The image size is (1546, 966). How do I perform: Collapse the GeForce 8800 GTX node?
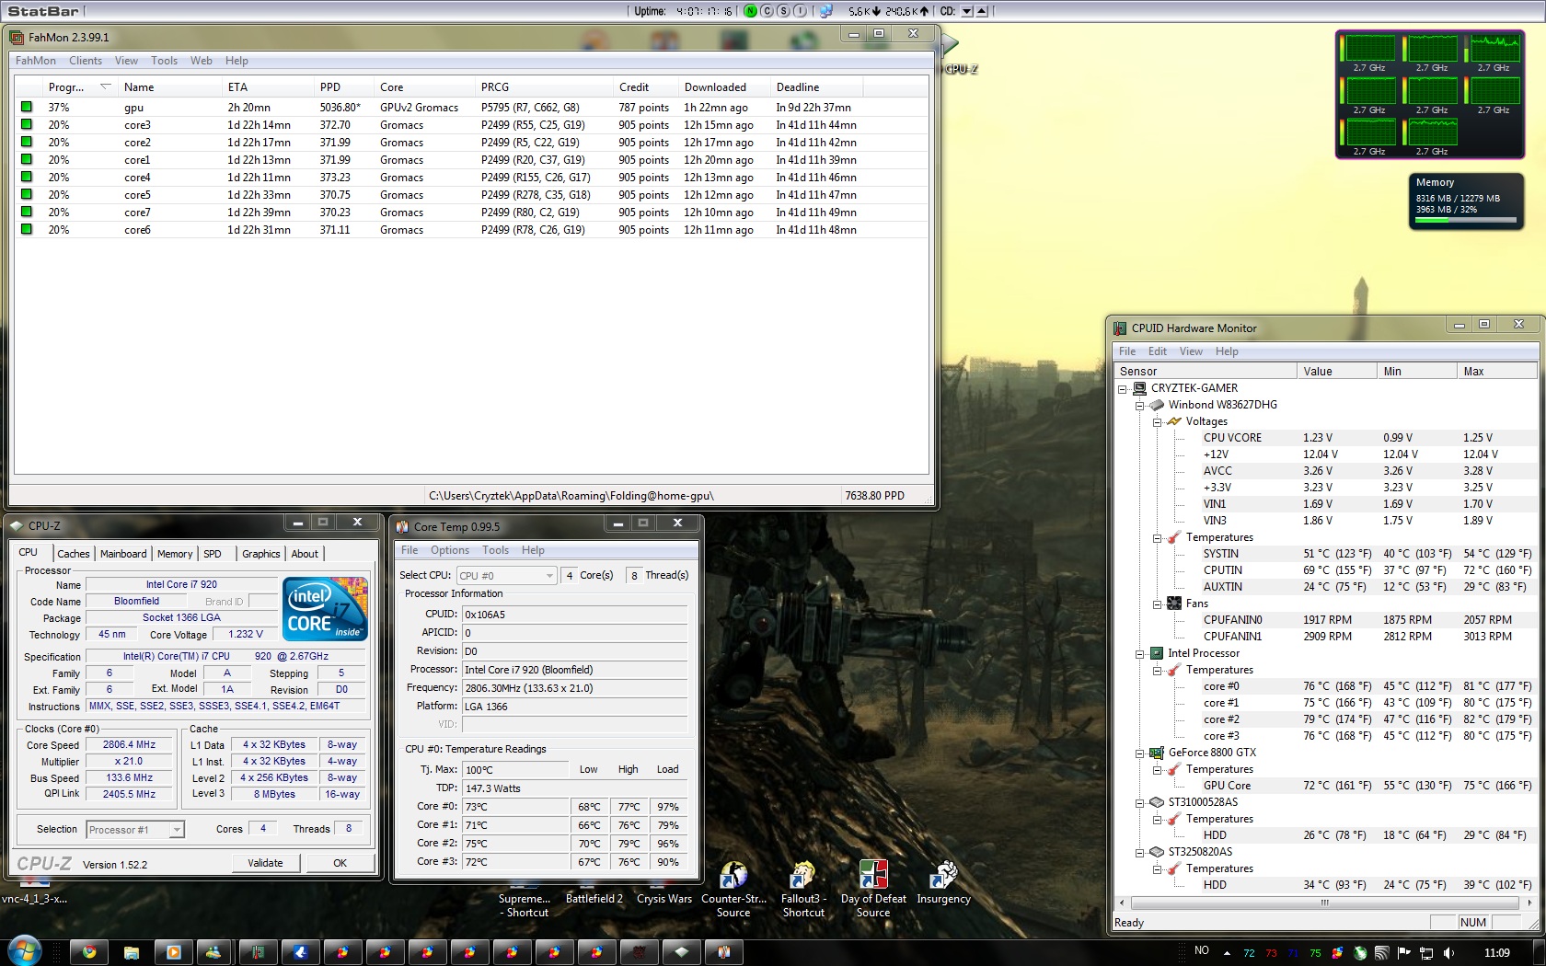click(x=1140, y=753)
